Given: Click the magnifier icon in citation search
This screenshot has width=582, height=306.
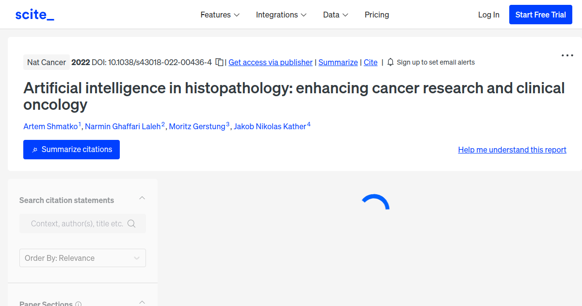Looking at the screenshot, I should (x=131, y=223).
